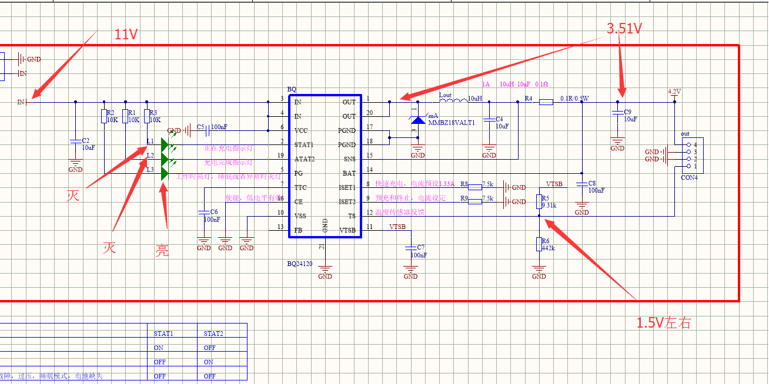The image size is (769, 384).
Task: Select the 1.5V左右 annotation label
Action: [664, 322]
